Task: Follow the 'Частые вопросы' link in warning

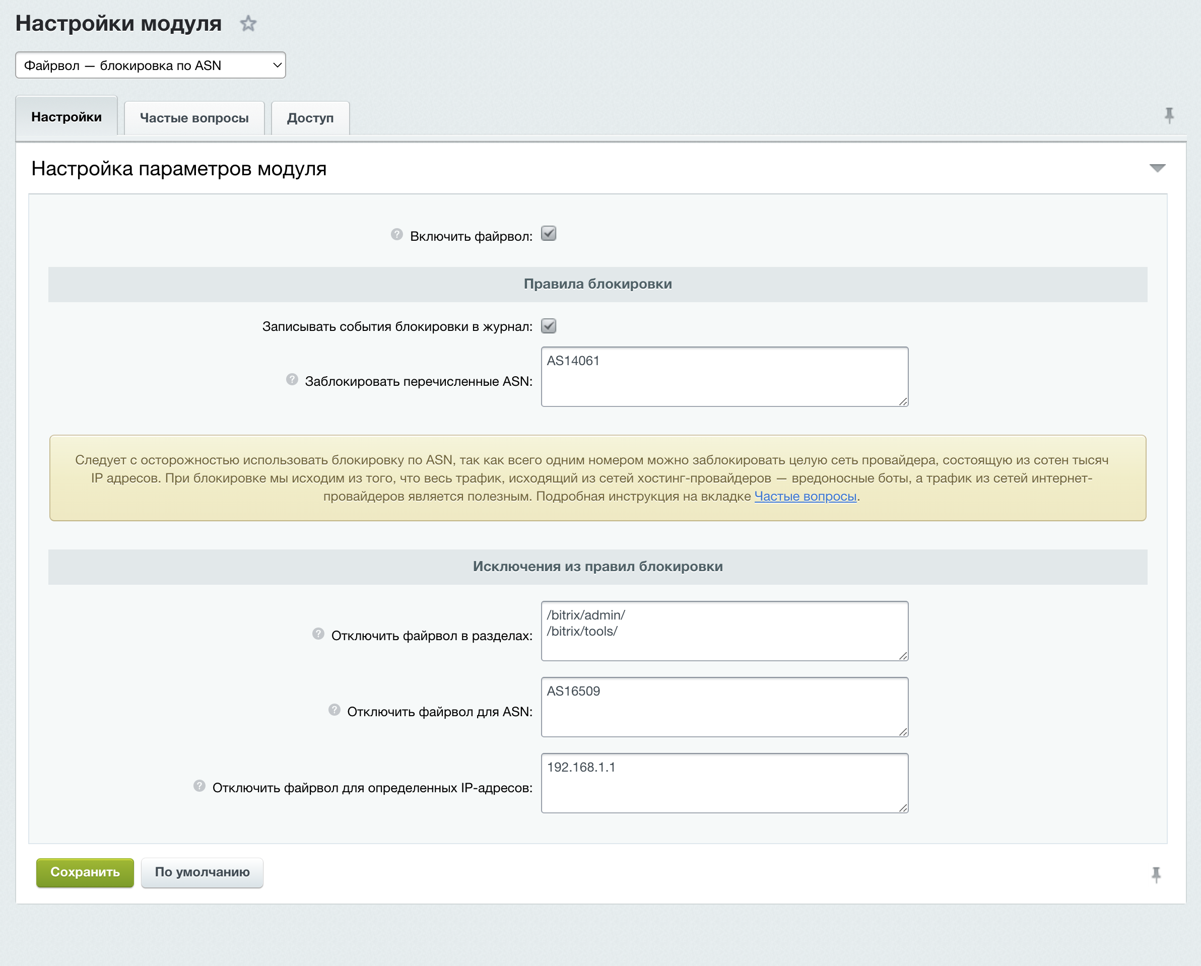Action: pos(805,496)
